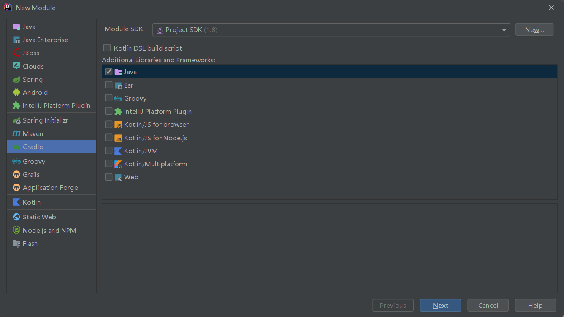
Task: Select IntelliJ Platform Plugin sidebar icon
Action: tap(16, 105)
